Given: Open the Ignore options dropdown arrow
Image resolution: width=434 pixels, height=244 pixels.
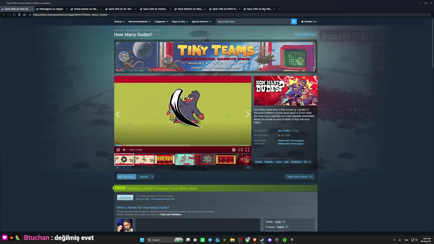Looking at the screenshot, I should [x=152, y=177].
